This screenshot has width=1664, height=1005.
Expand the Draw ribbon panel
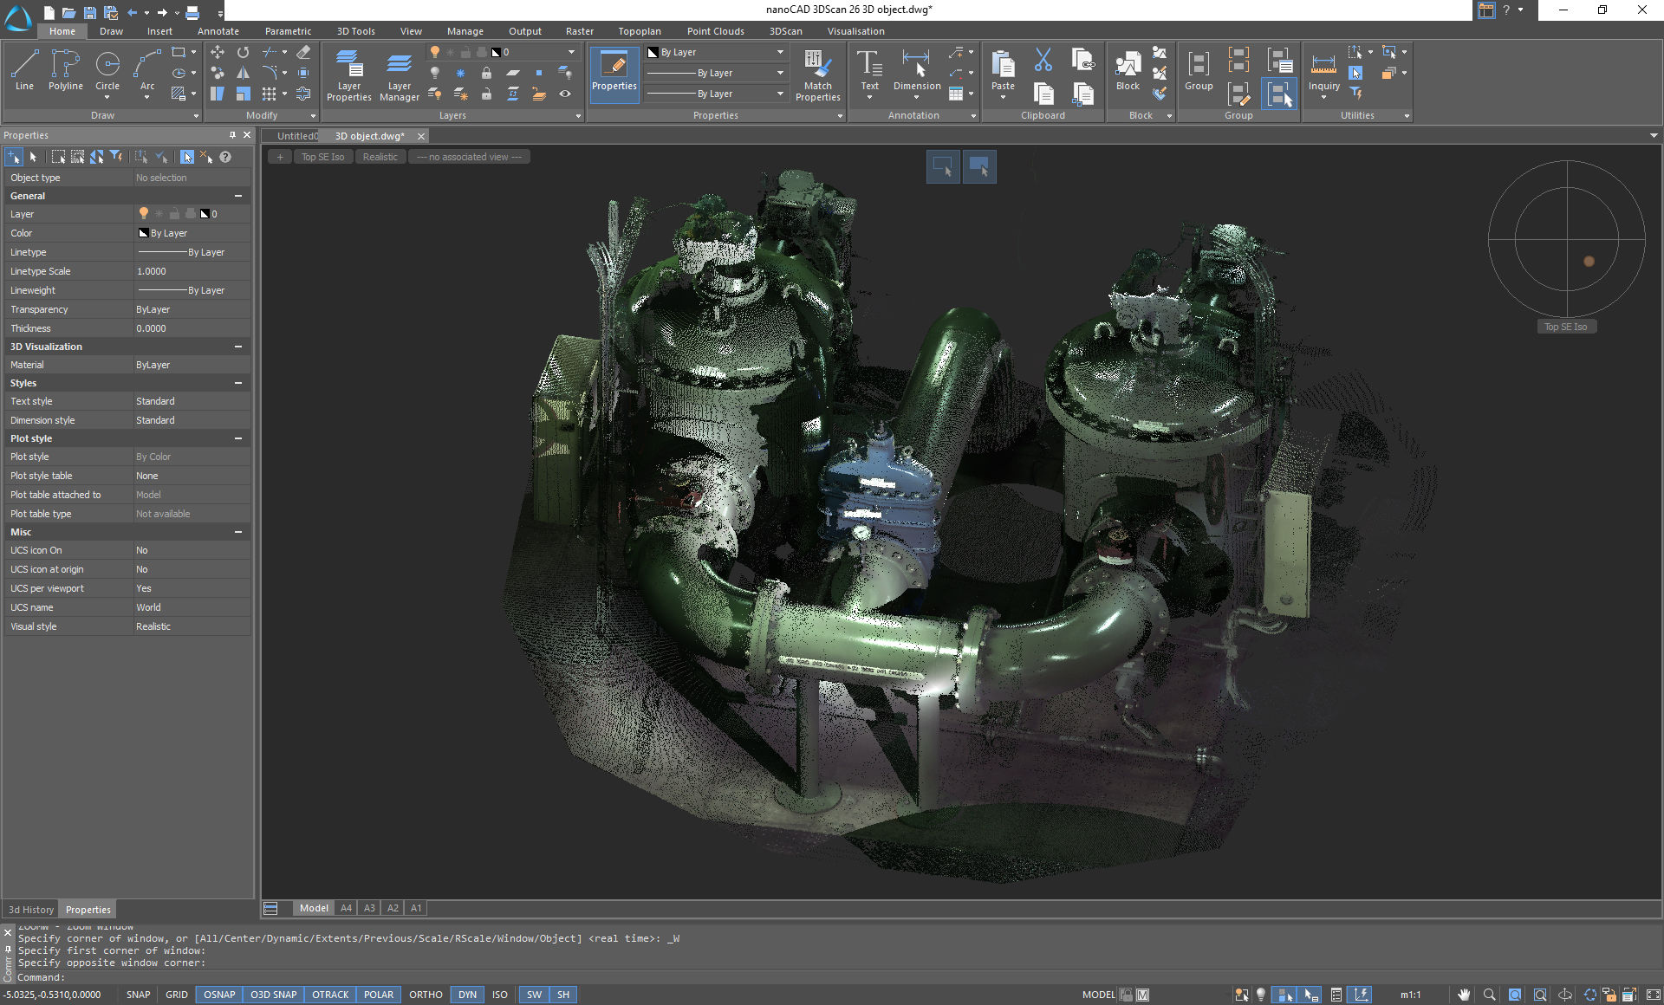tap(196, 115)
